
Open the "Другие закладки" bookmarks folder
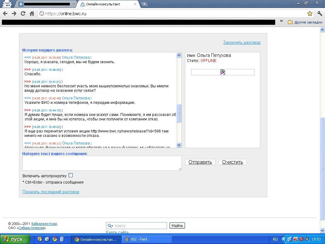point(305,22)
